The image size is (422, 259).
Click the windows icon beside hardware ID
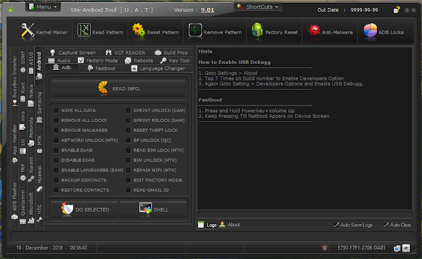(x=397, y=248)
